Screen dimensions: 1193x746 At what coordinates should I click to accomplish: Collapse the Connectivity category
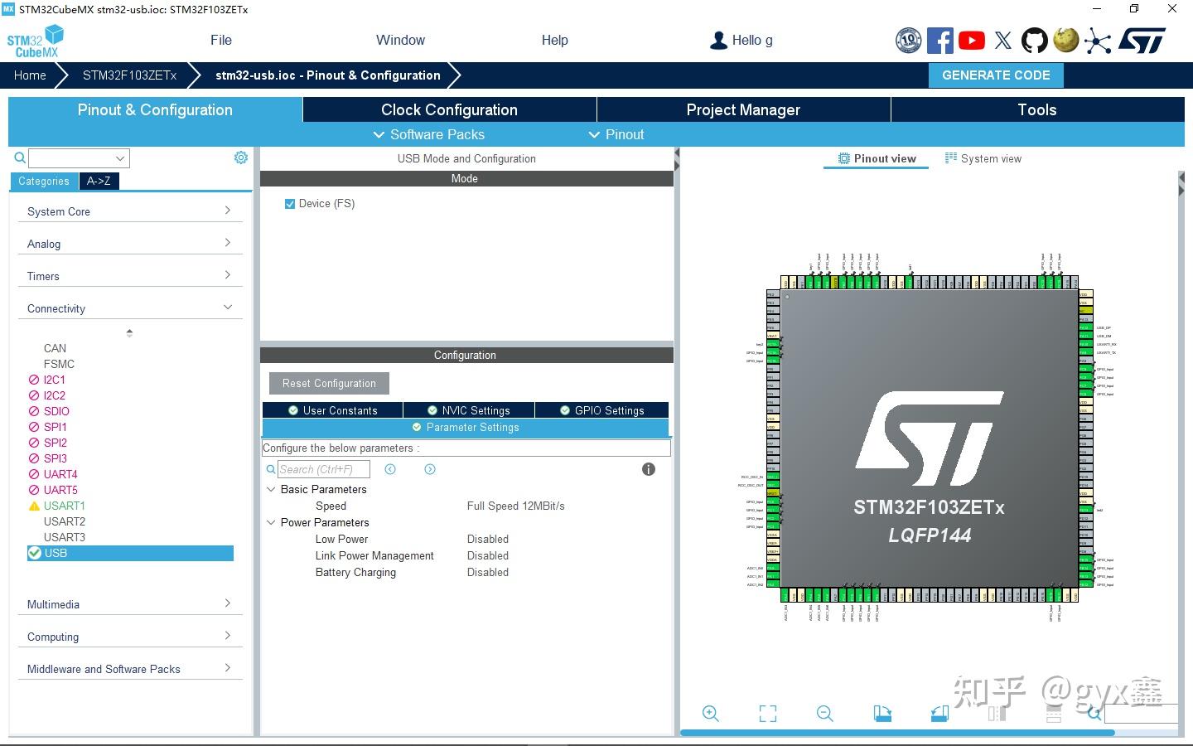pyautogui.click(x=129, y=308)
